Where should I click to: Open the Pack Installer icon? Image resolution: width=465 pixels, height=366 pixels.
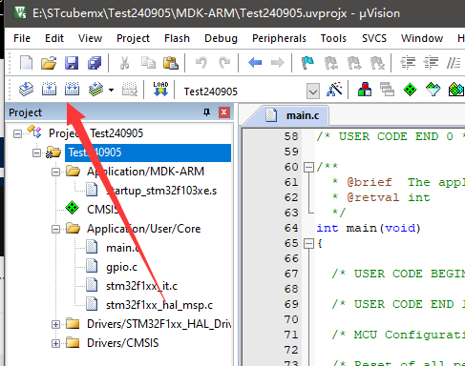pyautogui.click(x=456, y=90)
